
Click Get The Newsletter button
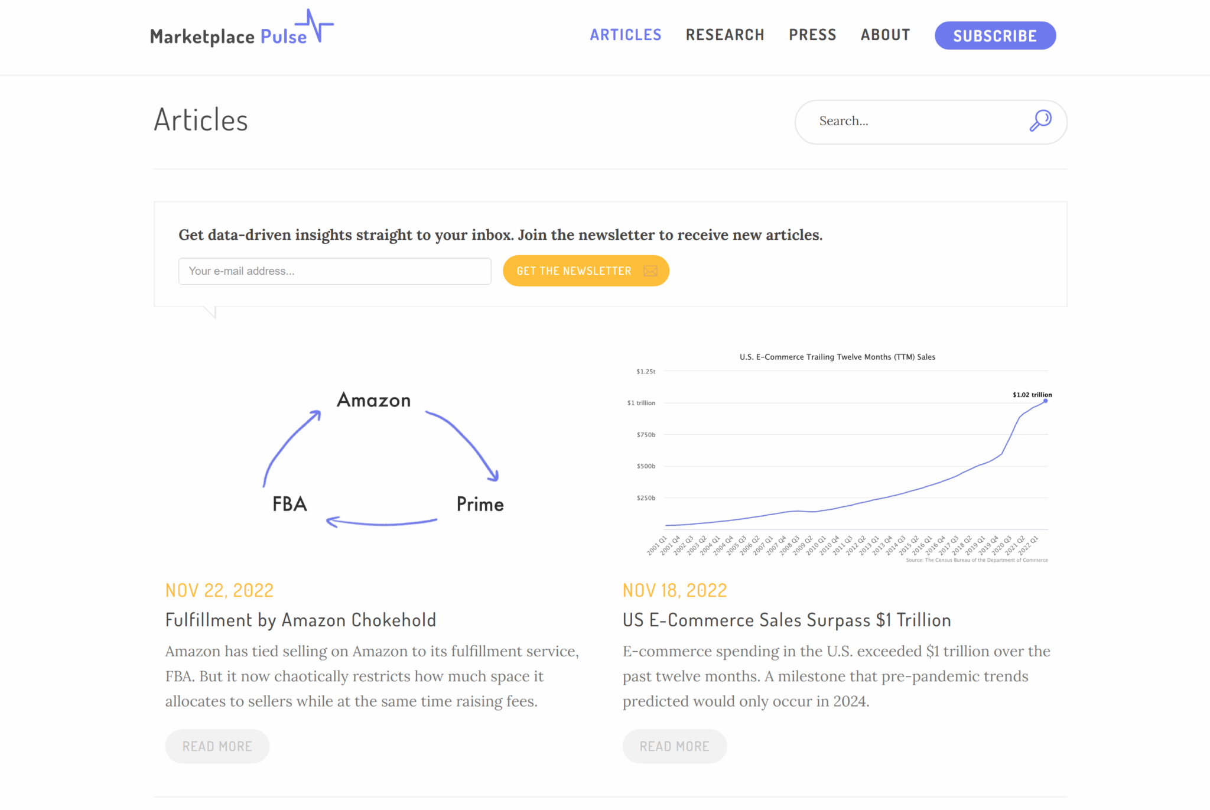click(586, 271)
